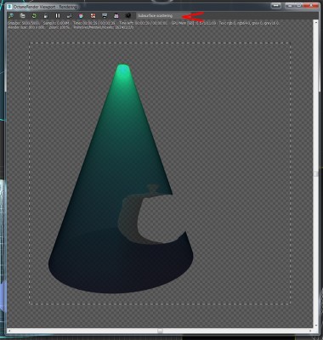Viewport: 323px width, 340px height.
Task: Click the copy image to clipboard icon
Action: pos(23,16)
